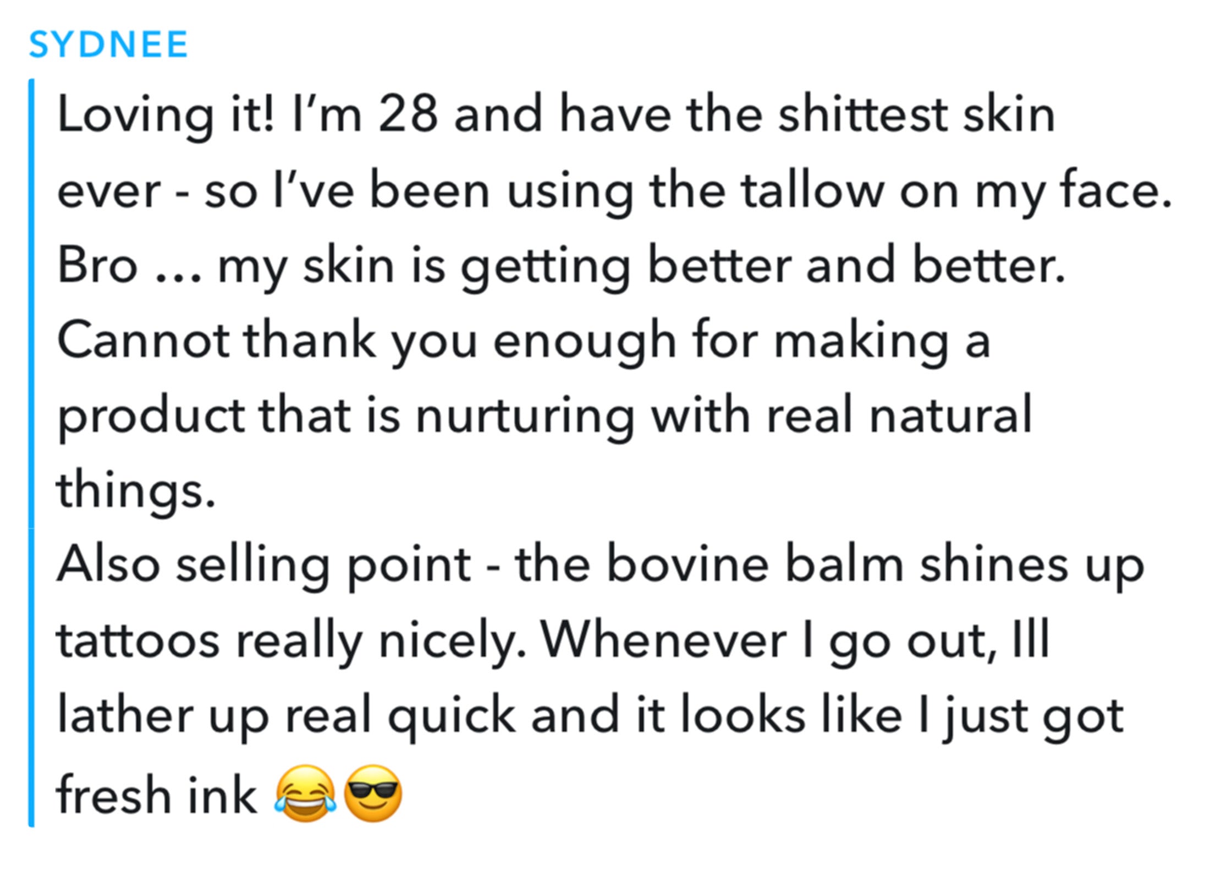Click the word "Bro" in the message

tap(97, 266)
